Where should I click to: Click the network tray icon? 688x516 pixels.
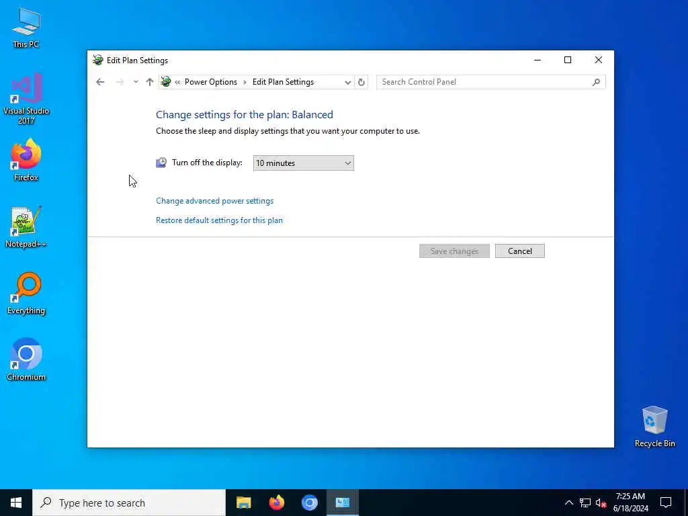pos(585,503)
